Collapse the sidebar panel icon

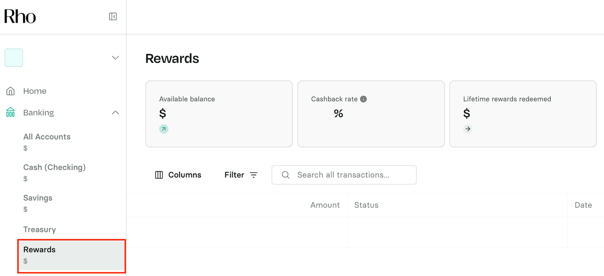pyautogui.click(x=113, y=16)
